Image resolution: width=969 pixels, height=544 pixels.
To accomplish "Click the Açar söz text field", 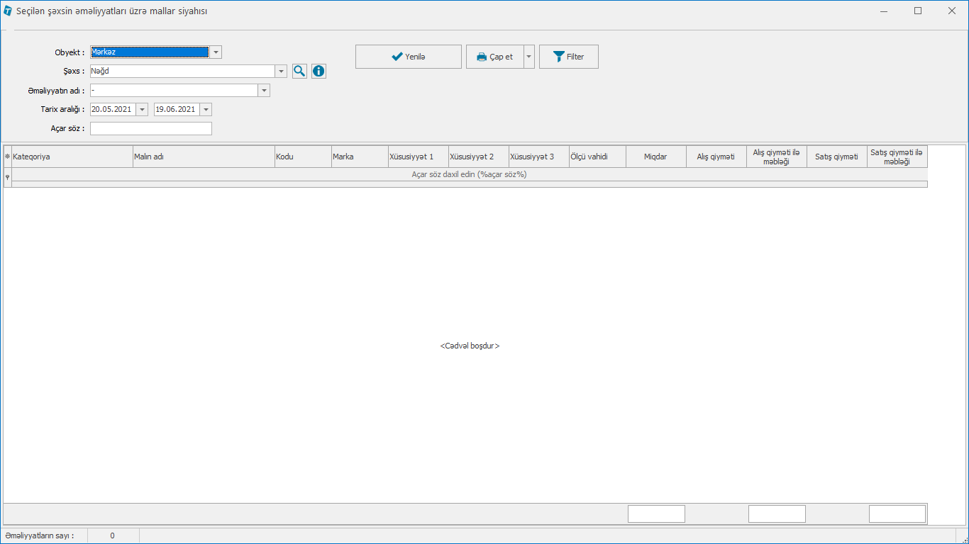I will 151,128.
